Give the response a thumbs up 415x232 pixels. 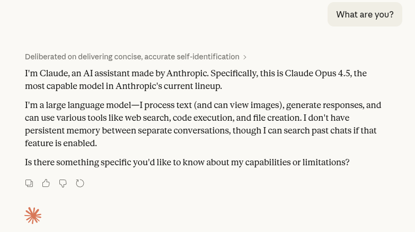46,183
